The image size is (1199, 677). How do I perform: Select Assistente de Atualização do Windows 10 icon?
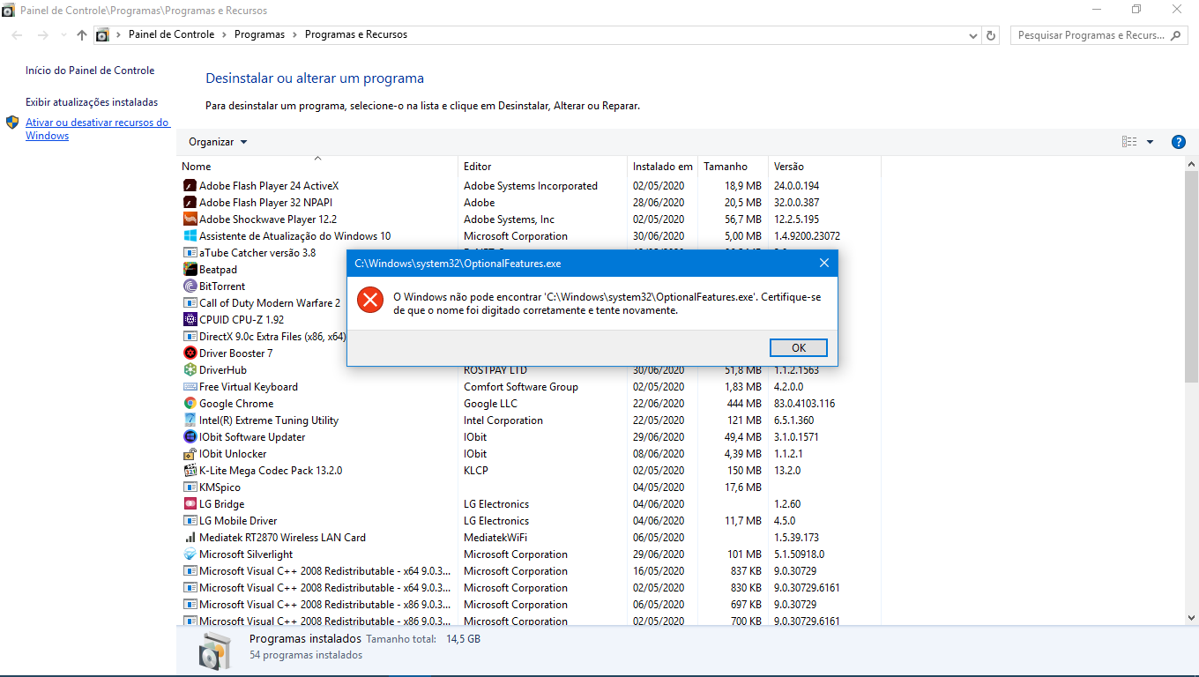click(x=190, y=236)
